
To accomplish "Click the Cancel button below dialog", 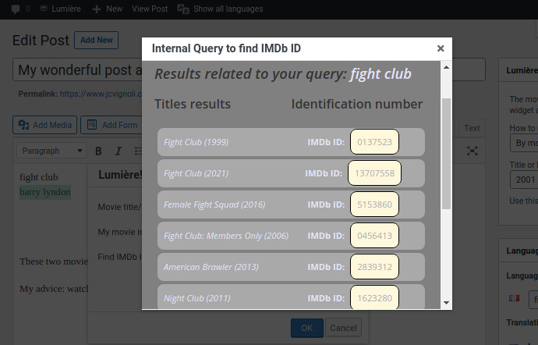I will pos(343,328).
